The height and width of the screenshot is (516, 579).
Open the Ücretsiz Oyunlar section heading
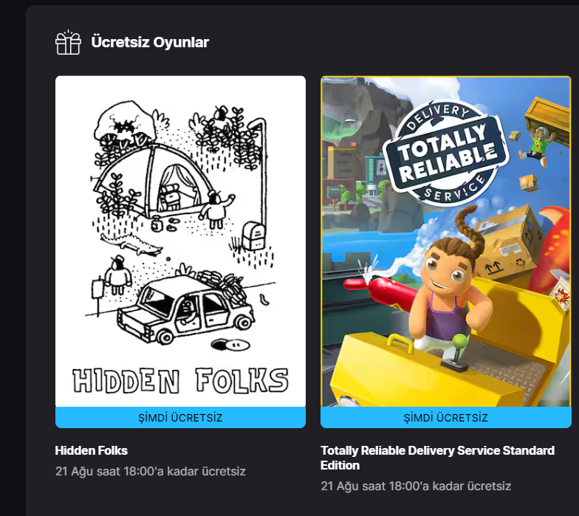(150, 42)
